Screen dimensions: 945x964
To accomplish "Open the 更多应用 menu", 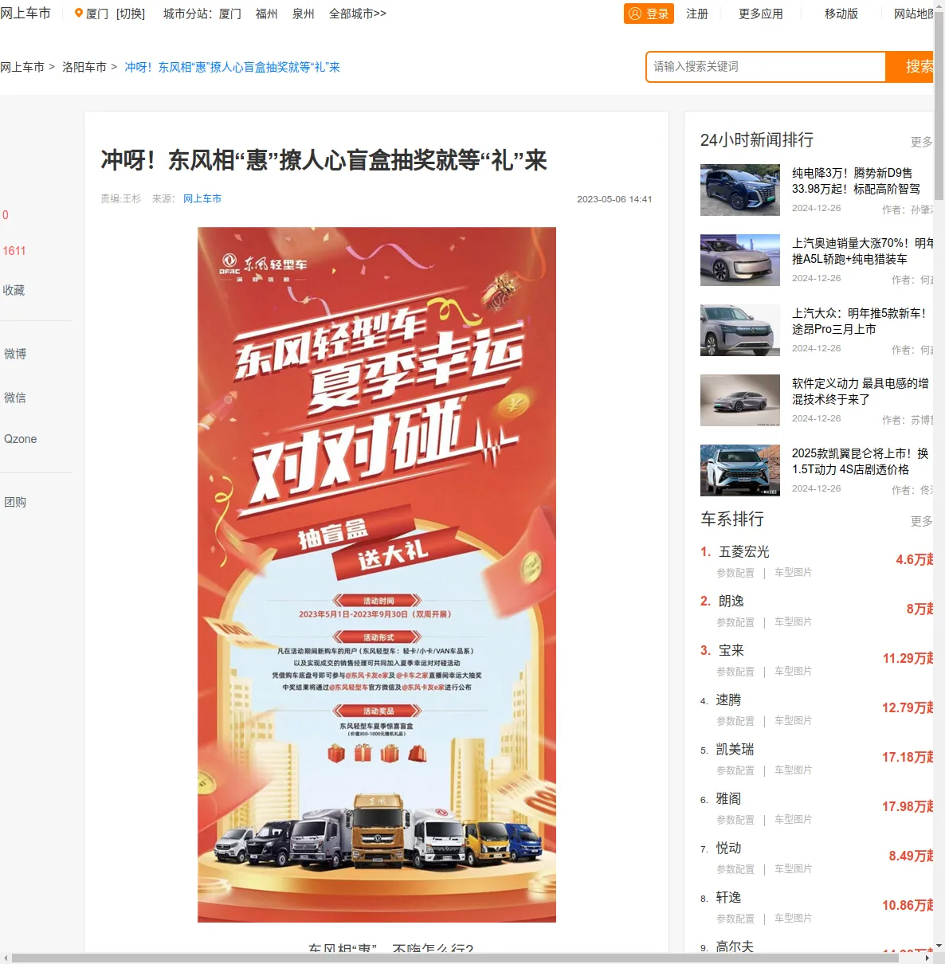I will [x=761, y=14].
